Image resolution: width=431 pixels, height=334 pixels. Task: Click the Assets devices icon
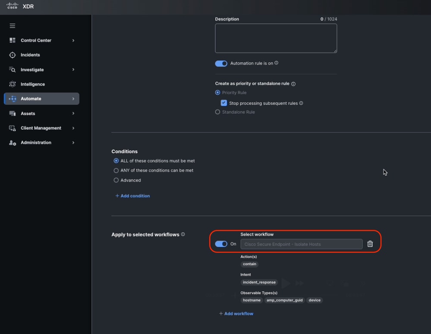click(x=13, y=113)
